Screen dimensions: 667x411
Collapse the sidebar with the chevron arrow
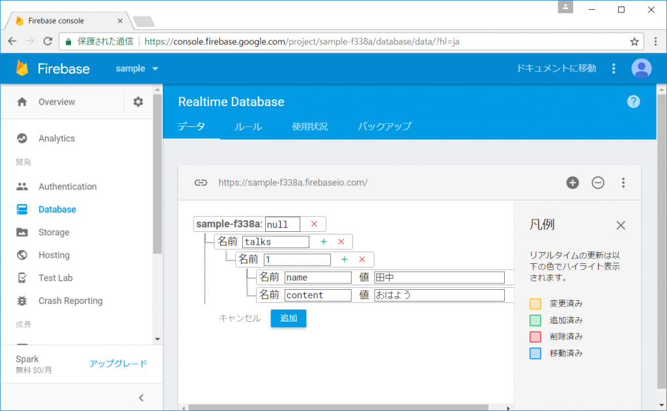[141, 397]
